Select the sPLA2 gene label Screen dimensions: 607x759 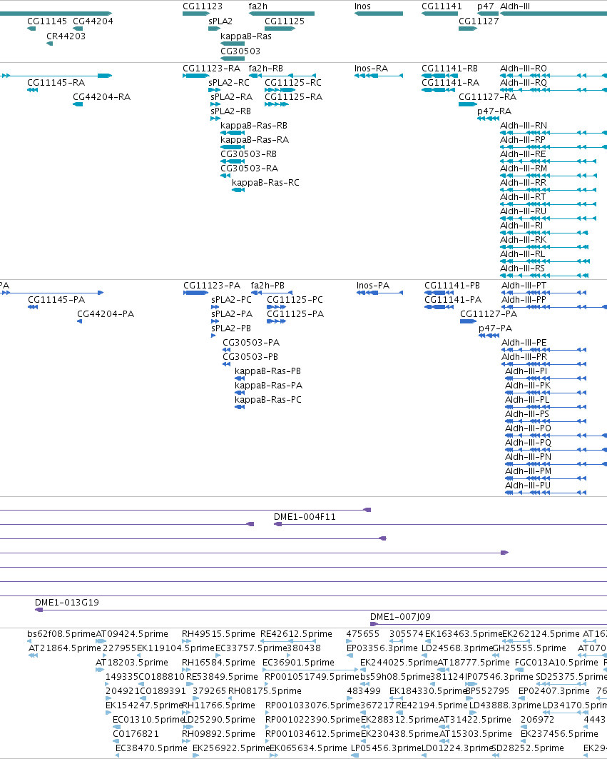pos(220,21)
